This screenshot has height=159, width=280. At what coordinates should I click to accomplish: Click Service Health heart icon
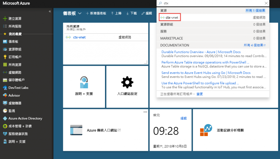pyautogui.click(x=5, y=134)
